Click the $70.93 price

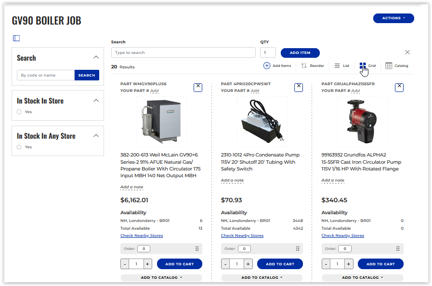(232, 200)
